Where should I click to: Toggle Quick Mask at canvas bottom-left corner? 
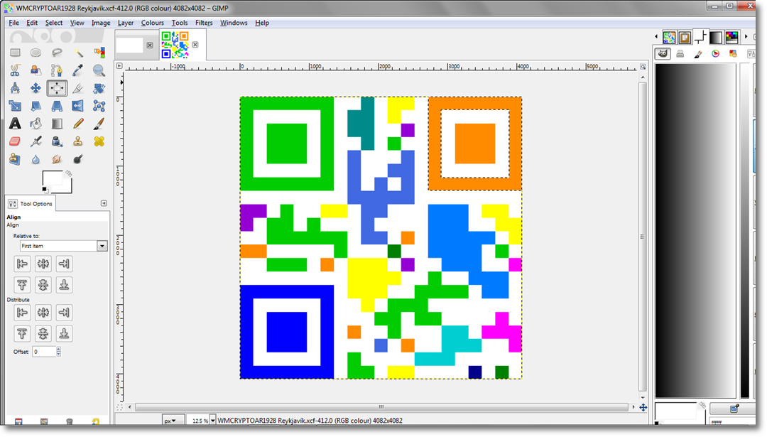pyautogui.click(x=119, y=407)
